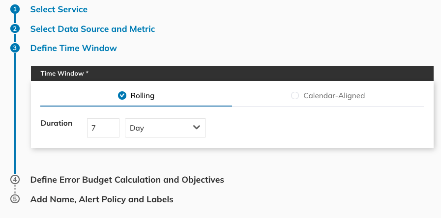Expand Add Name, Alert Policy and Labels
441x218 pixels.
point(102,200)
